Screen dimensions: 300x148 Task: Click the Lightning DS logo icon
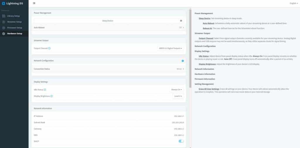[x=4, y=3]
